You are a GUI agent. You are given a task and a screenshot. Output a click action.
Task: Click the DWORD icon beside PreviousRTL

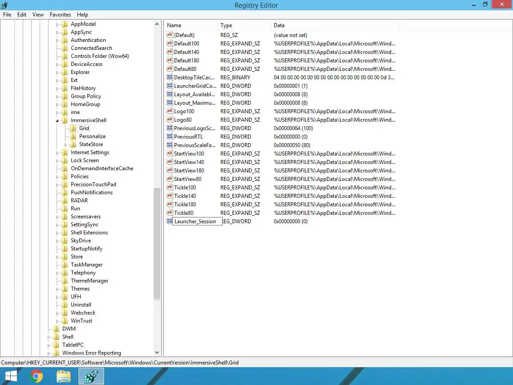tap(170, 136)
